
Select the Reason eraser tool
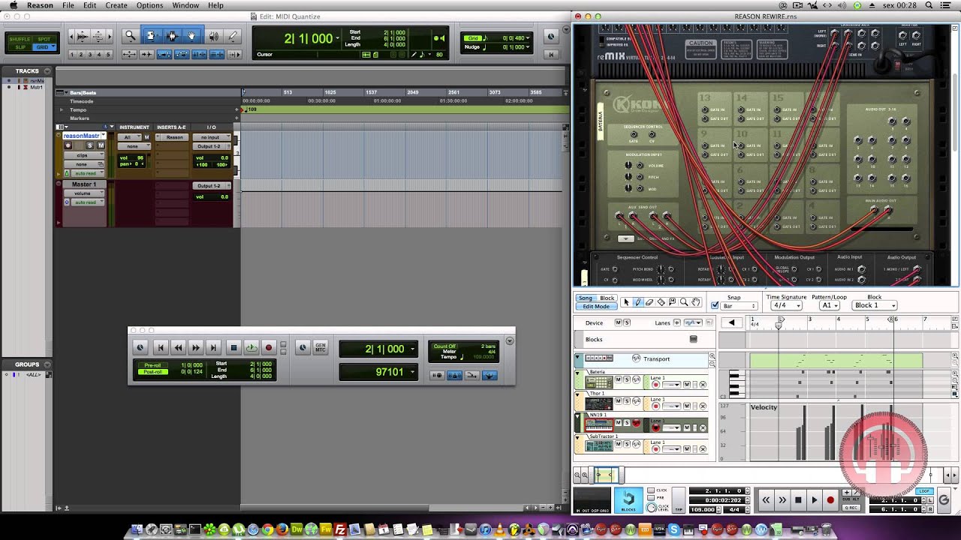pos(649,302)
